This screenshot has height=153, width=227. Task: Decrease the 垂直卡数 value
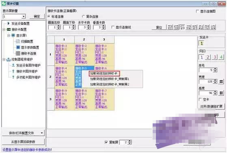pos(104,28)
